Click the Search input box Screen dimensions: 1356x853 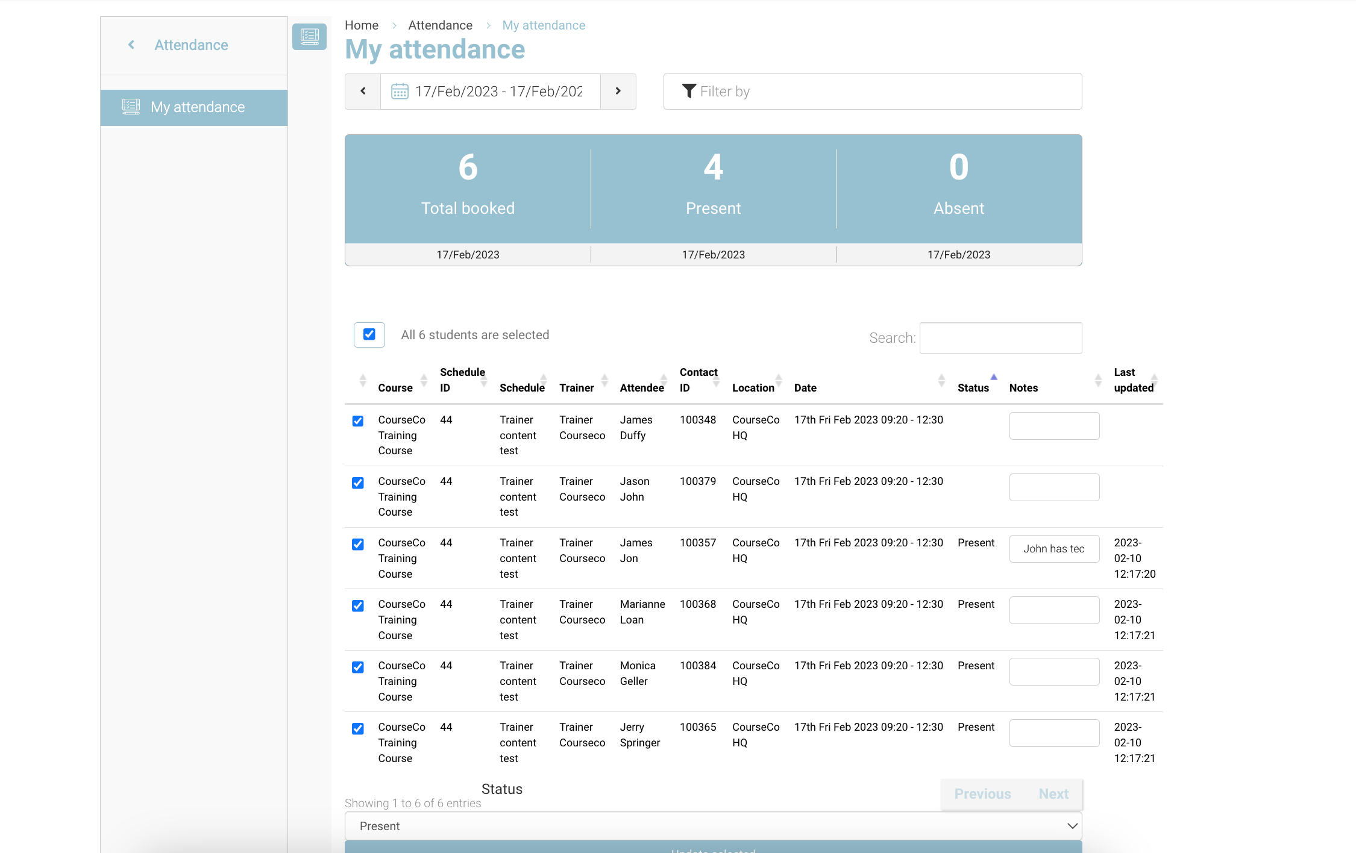pyautogui.click(x=1000, y=338)
